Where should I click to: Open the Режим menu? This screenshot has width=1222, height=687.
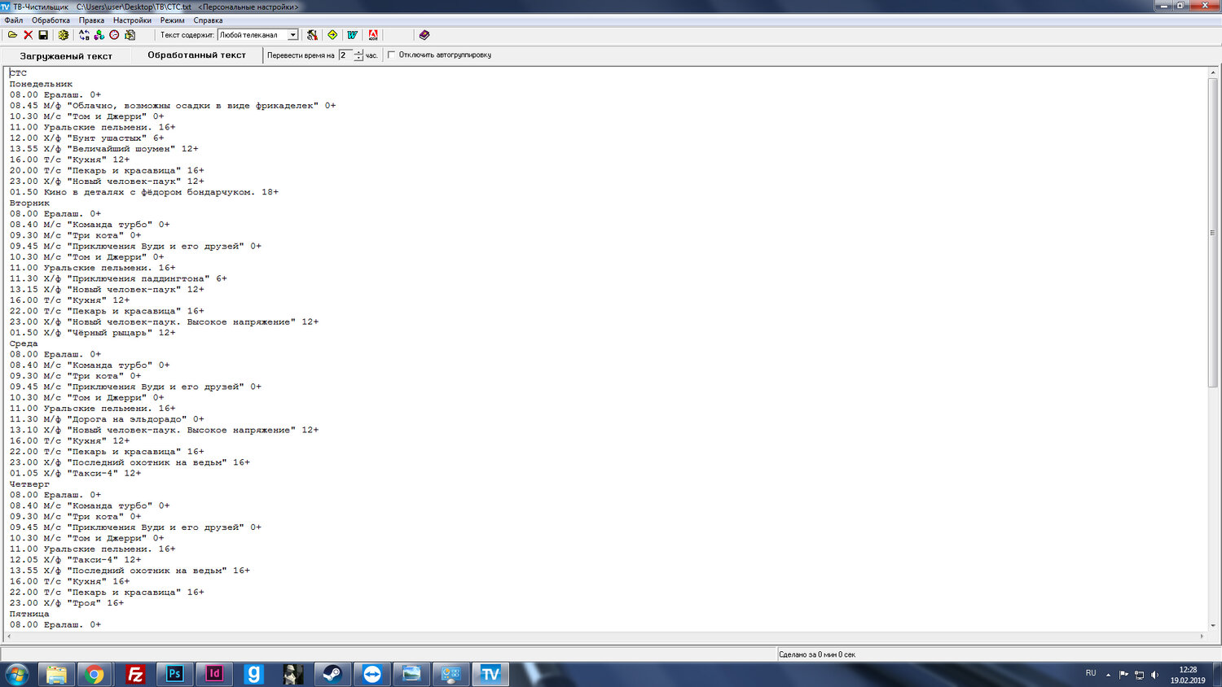172,20
